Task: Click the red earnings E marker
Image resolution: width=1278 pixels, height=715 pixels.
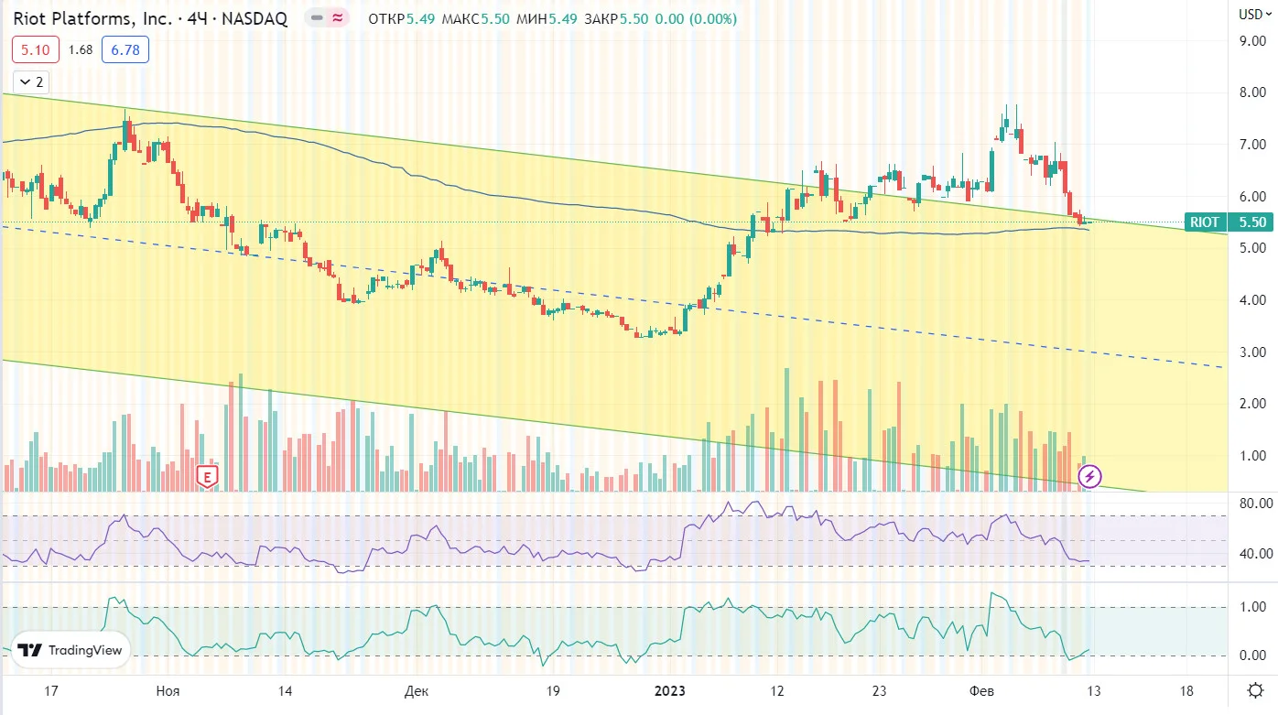Action: pyautogui.click(x=209, y=476)
